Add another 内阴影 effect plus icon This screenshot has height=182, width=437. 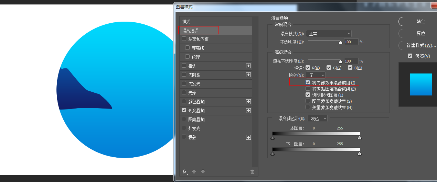(x=248, y=75)
